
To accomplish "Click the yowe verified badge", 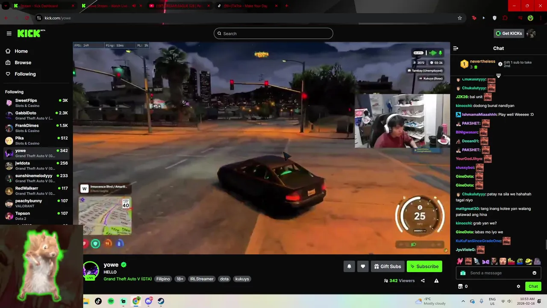I will tap(124, 265).
